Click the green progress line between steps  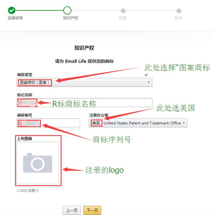tap(39, 10)
